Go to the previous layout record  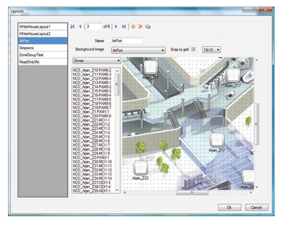tap(80, 26)
